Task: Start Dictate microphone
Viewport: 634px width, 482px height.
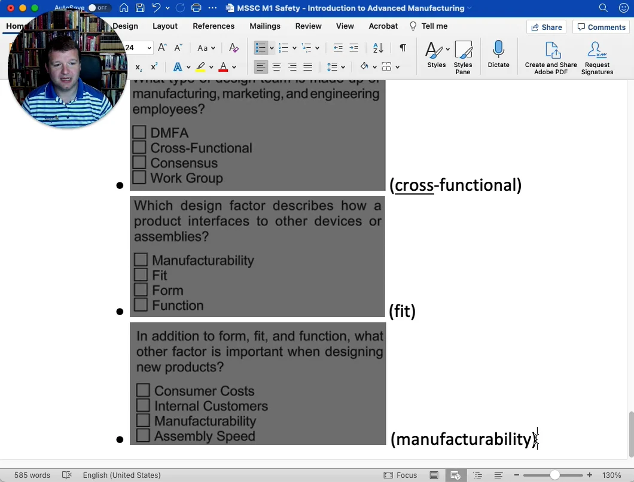Action: click(499, 54)
